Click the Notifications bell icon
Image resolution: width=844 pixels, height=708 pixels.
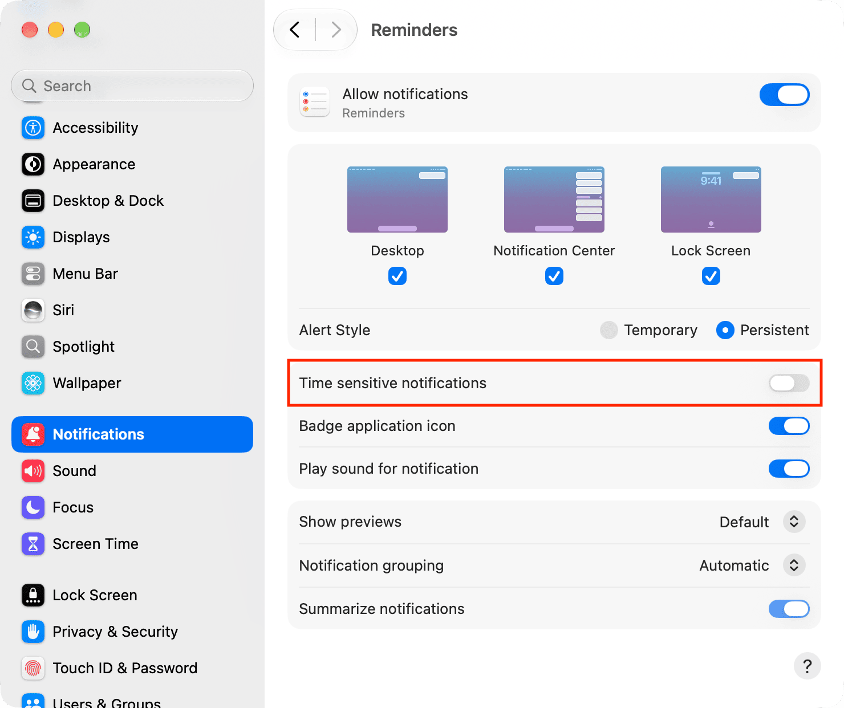point(33,434)
